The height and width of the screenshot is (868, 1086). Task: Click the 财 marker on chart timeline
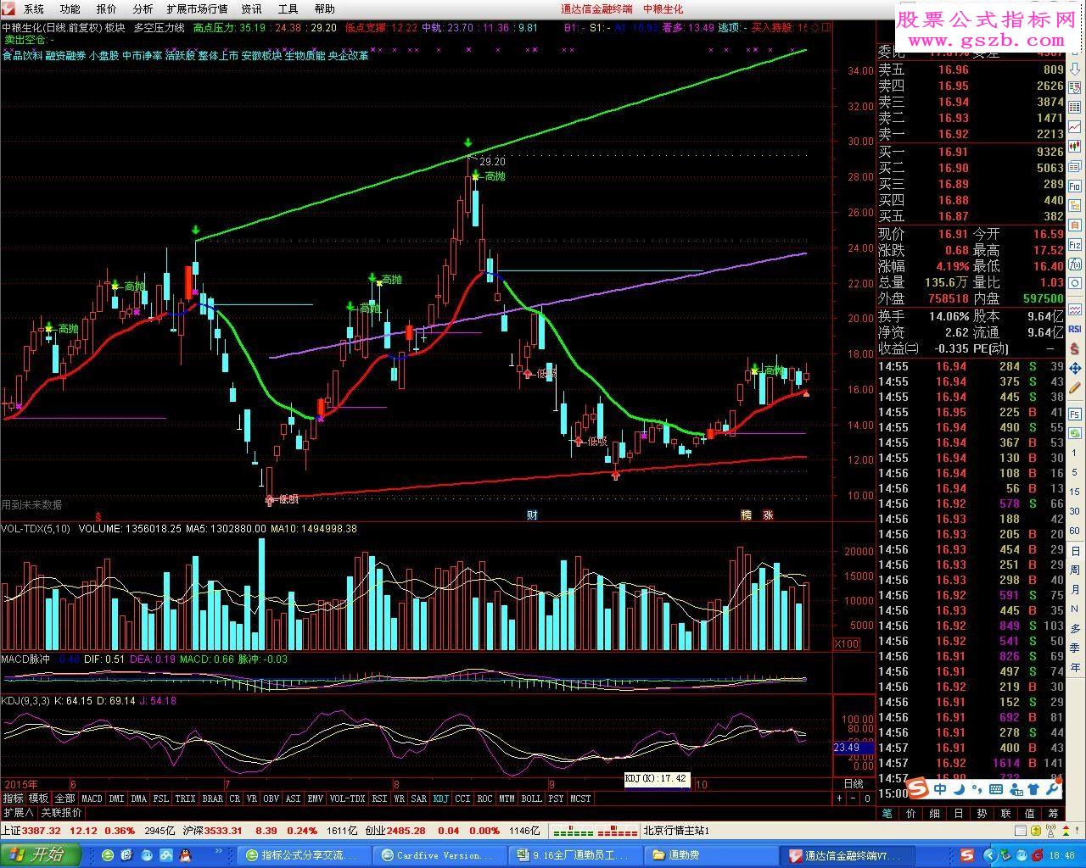532,515
